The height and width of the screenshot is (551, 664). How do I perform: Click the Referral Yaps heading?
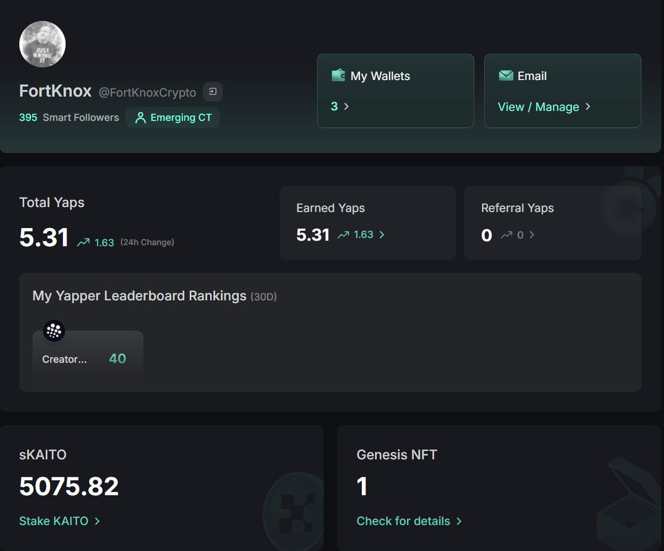tap(517, 208)
